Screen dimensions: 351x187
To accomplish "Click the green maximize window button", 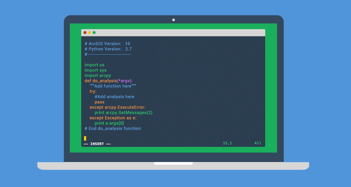I will [94, 33].
